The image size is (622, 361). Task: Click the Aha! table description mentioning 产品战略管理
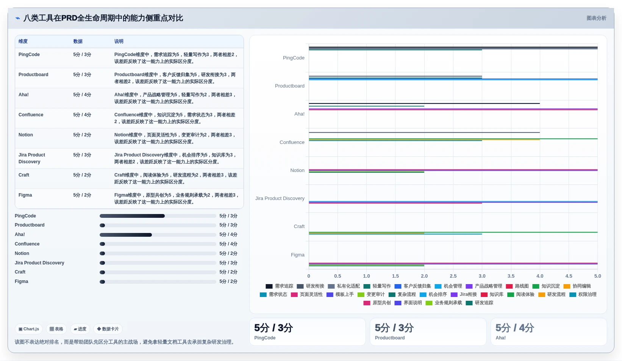(x=176, y=98)
